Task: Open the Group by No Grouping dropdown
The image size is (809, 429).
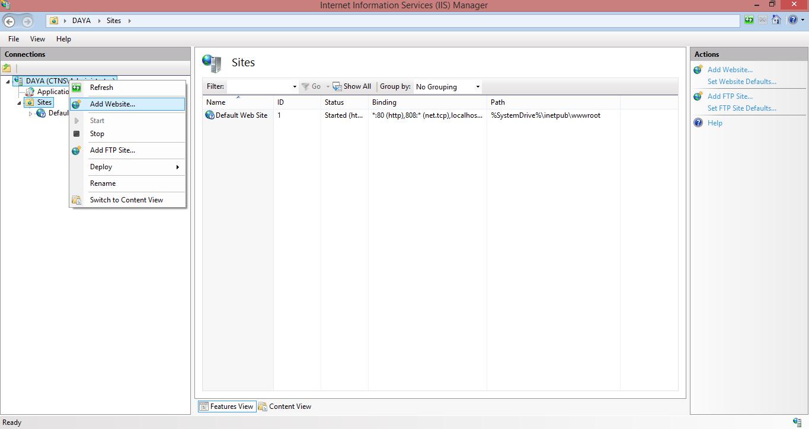Action: point(478,87)
